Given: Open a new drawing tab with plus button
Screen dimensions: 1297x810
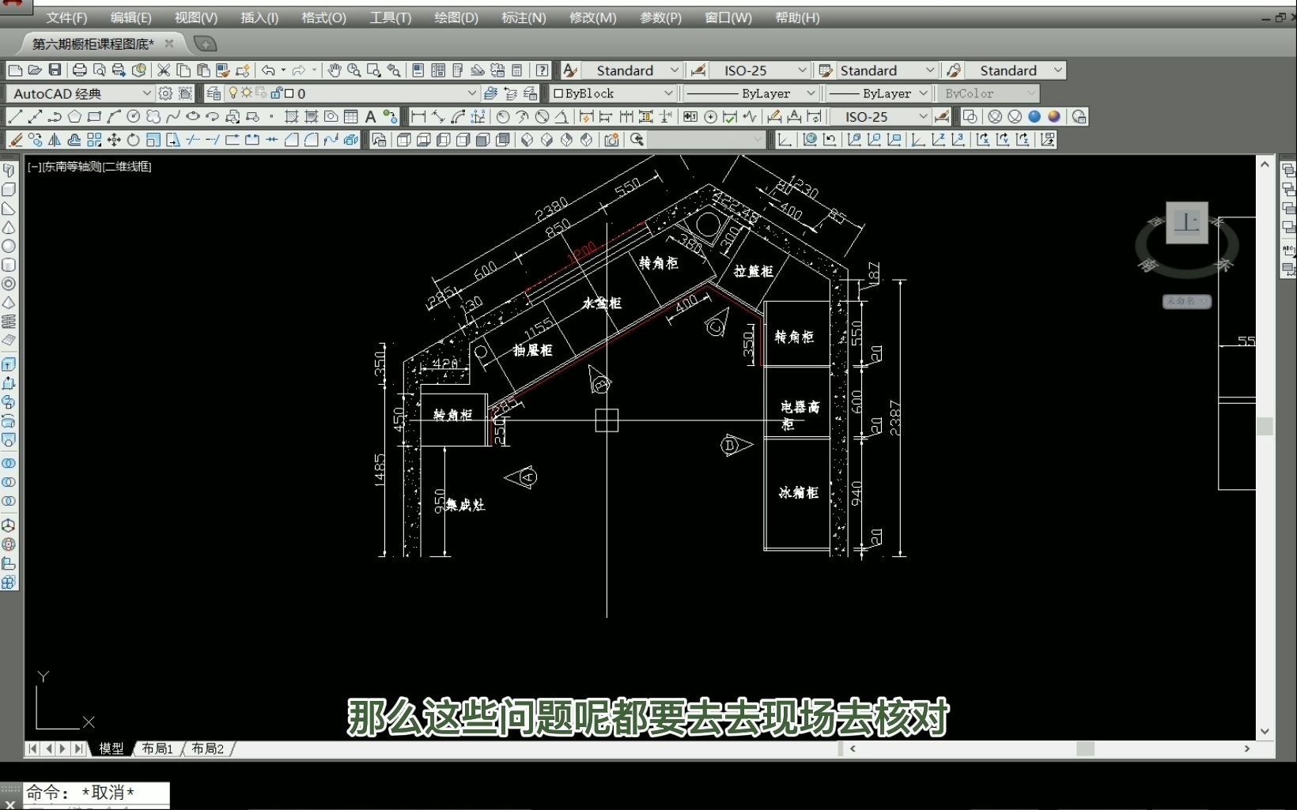Looking at the screenshot, I should click(x=205, y=44).
